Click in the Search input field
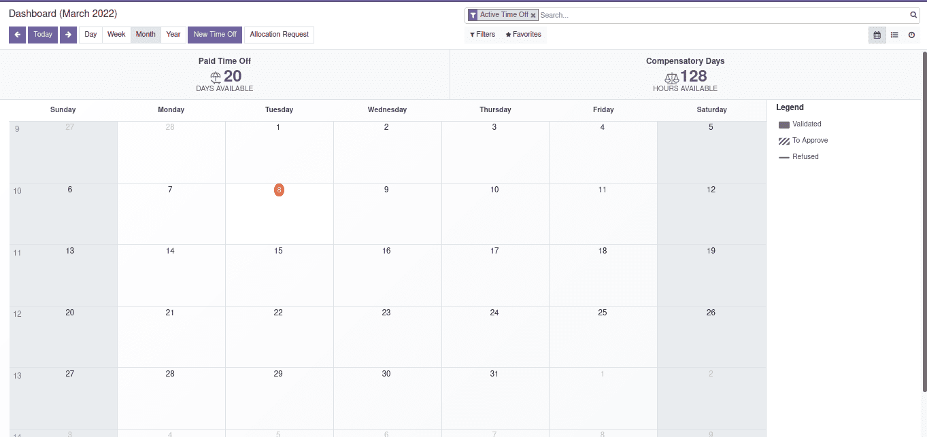Viewport: 927px width, 437px height. point(721,15)
